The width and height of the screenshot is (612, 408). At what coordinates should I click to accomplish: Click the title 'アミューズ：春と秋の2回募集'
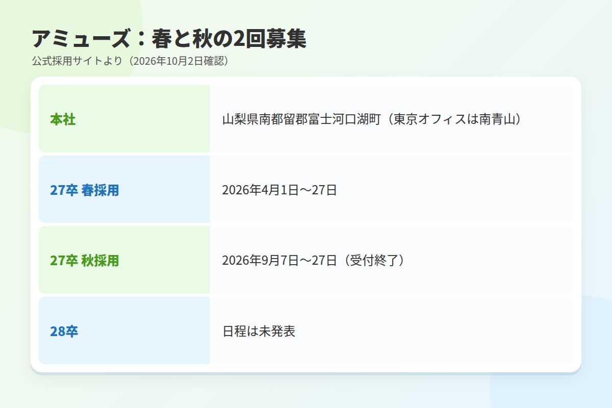[169, 39]
